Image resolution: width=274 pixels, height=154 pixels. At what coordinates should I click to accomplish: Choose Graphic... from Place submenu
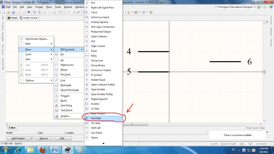69,116
